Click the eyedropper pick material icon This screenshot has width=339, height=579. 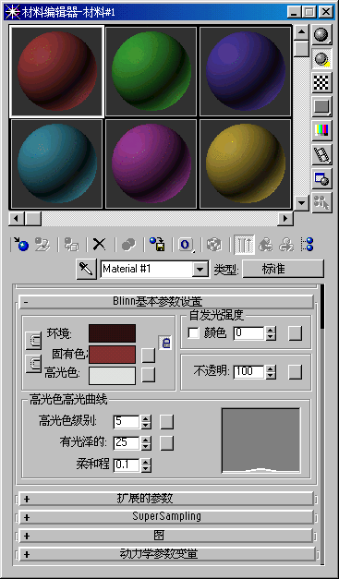coord(86,270)
